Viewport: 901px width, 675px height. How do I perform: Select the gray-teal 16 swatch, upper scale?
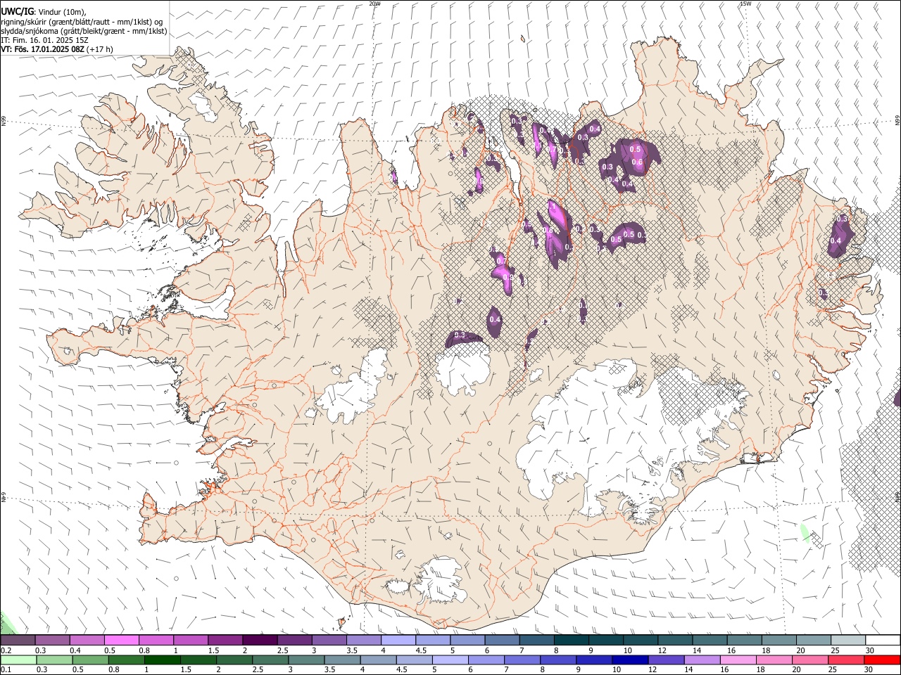(745, 640)
